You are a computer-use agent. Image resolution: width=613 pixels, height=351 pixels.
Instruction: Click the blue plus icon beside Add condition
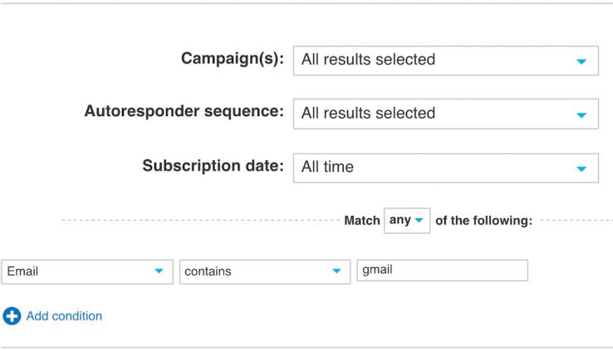12,316
